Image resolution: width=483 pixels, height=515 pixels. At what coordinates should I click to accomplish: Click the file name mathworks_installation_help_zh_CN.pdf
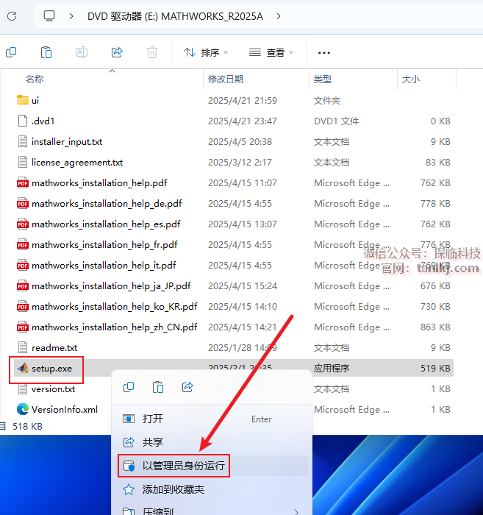pos(115,327)
